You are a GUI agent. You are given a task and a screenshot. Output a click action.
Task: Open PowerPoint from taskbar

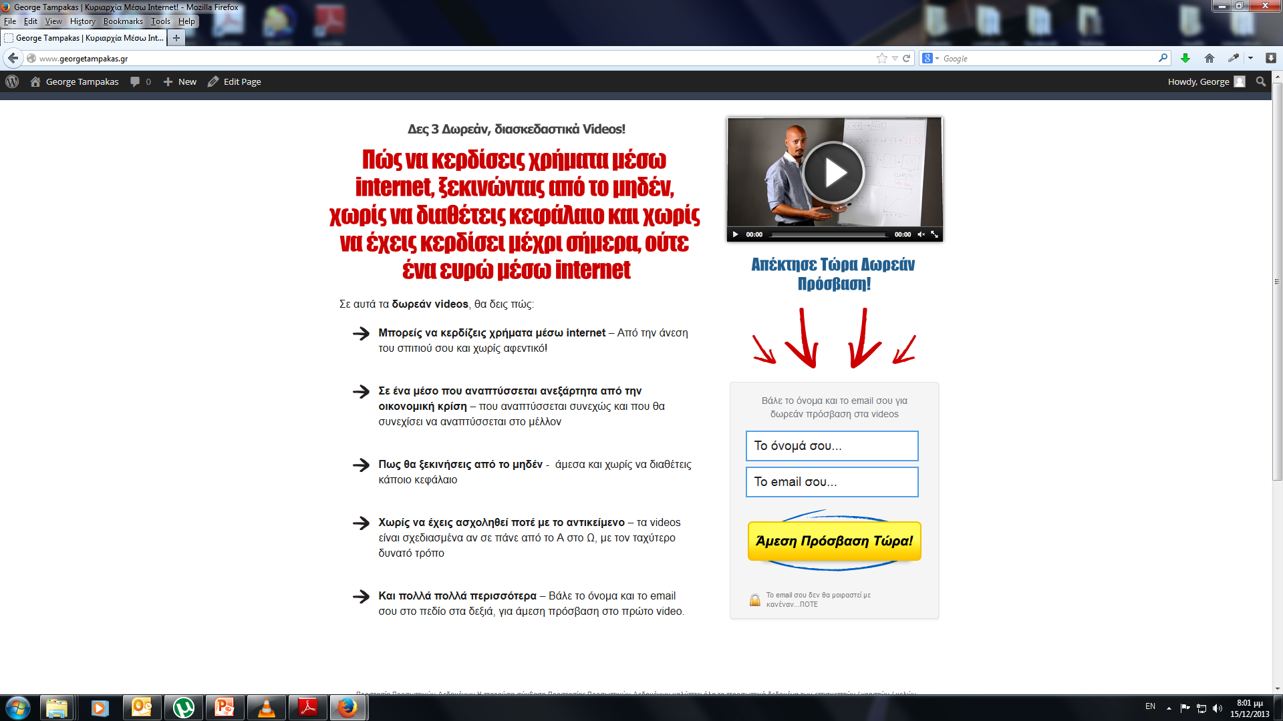click(225, 708)
